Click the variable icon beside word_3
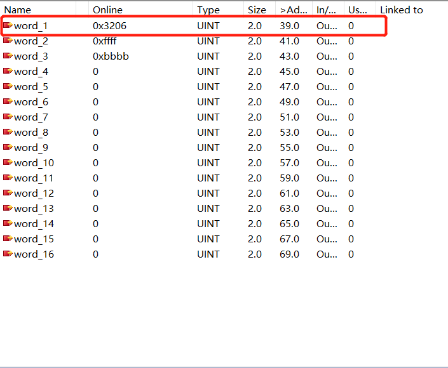 pos(8,56)
